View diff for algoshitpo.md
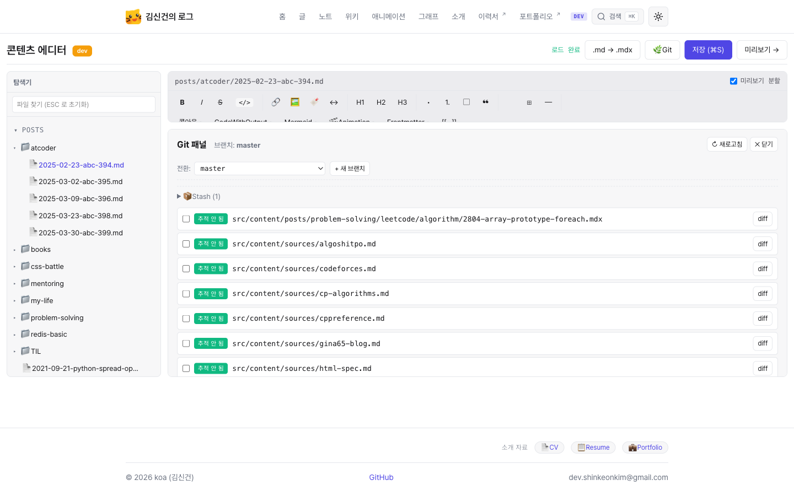 coord(763,244)
